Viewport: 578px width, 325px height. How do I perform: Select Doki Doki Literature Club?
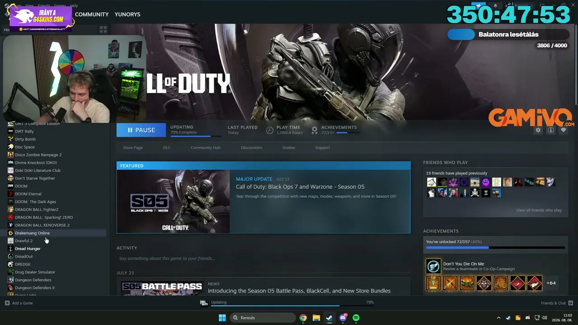coord(38,170)
